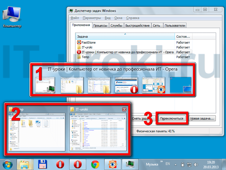Open the IT-uroki window taskbar preview
Viewport: 226px width, 170px height.
pos(98,132)
